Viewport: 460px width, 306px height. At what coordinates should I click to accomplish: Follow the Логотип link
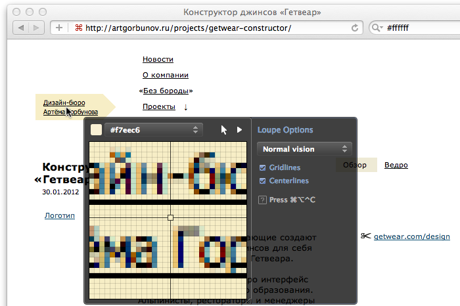[x=60, y=215]
